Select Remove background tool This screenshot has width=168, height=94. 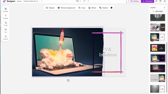pos(66,8)
